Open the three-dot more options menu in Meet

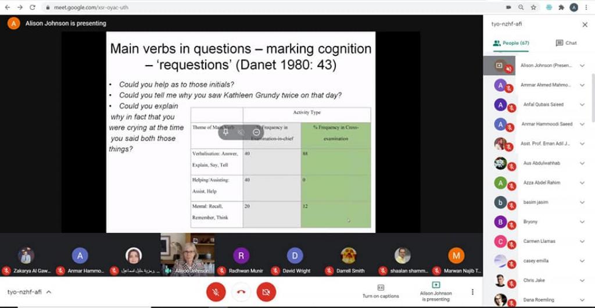click(x=472, y=292)
